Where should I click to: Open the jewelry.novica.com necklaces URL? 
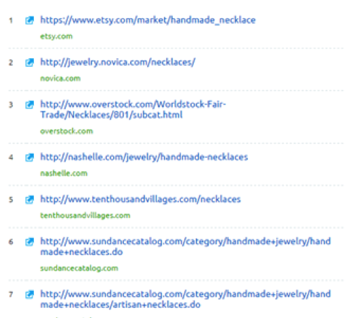pyautogui.click(x=118, y=62)
